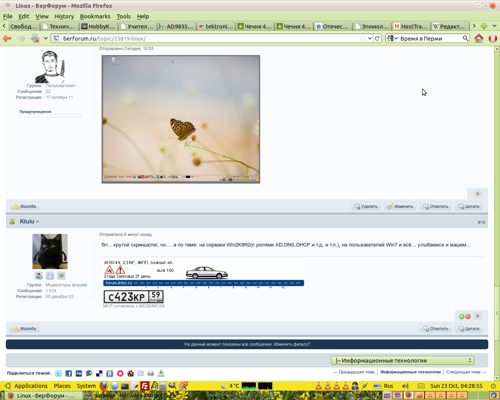This screenshot has height=400, width=500.
Task: Open the Информационные технологии forum jump dropdown
Action: click(402, 360)
